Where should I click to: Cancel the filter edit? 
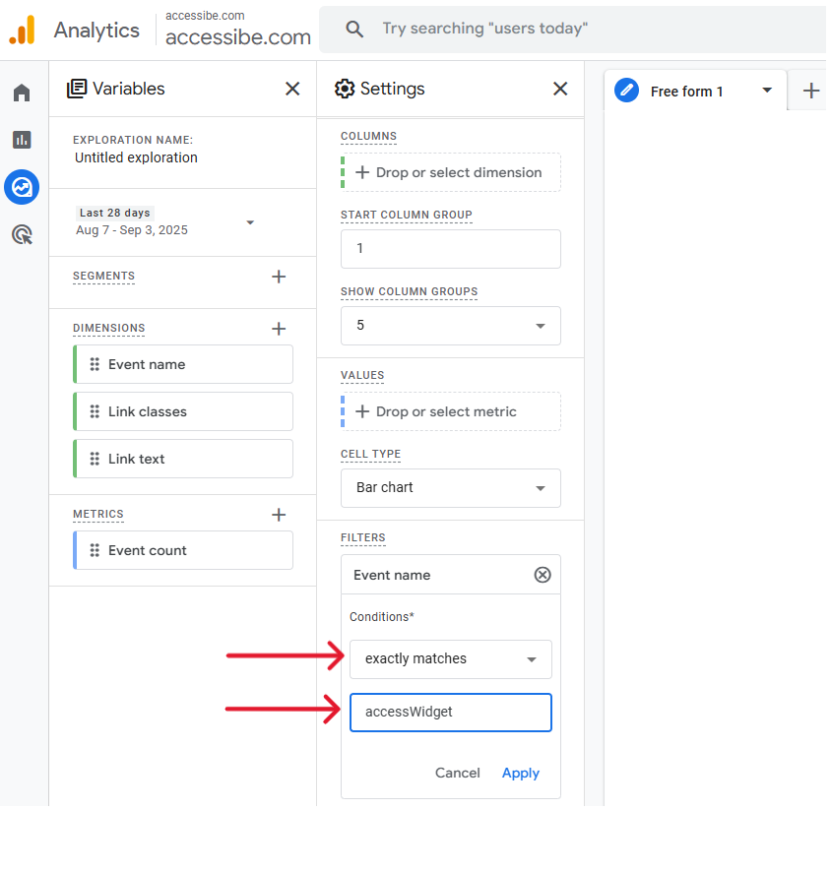tap(457, 773)
